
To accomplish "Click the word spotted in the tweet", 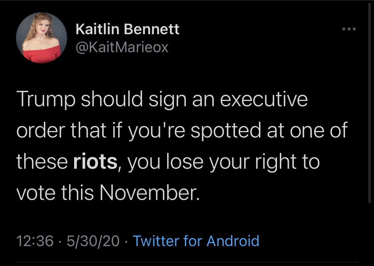I will tap(226, 131).
